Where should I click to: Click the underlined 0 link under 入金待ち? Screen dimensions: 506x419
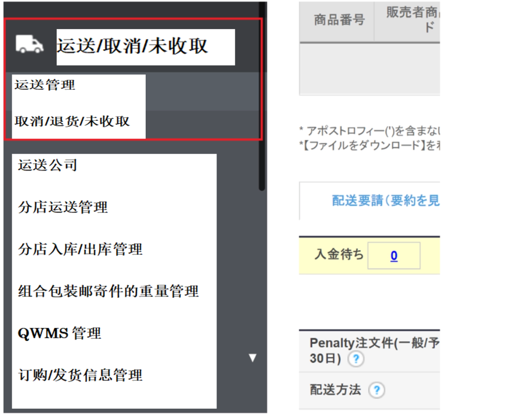click(x=394, y=255)
